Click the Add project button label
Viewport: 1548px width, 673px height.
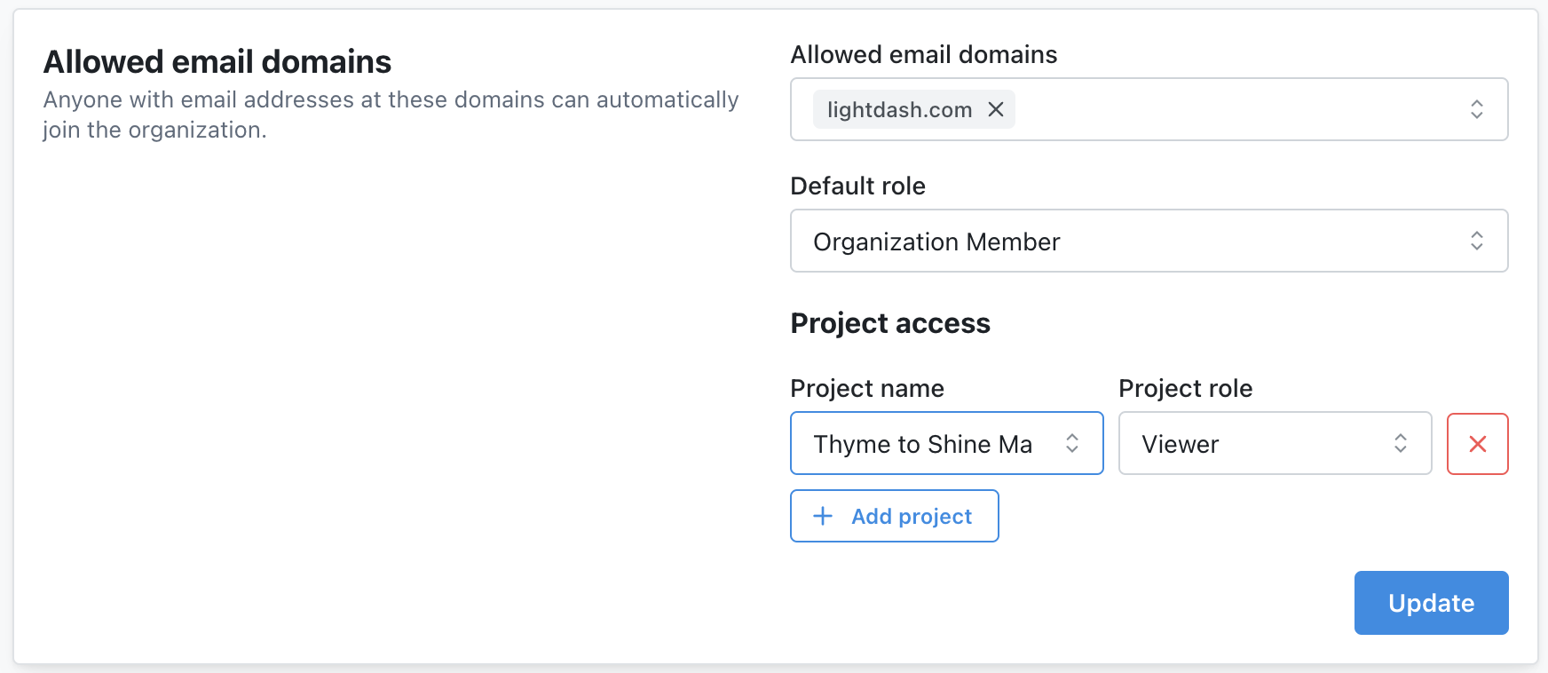click(x=912, y=517)
